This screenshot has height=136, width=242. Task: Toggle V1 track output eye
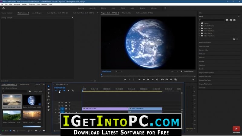point(70,109)
